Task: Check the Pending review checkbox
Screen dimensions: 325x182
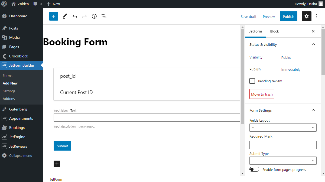Action: pyautogui.click(x=252, y=81)
